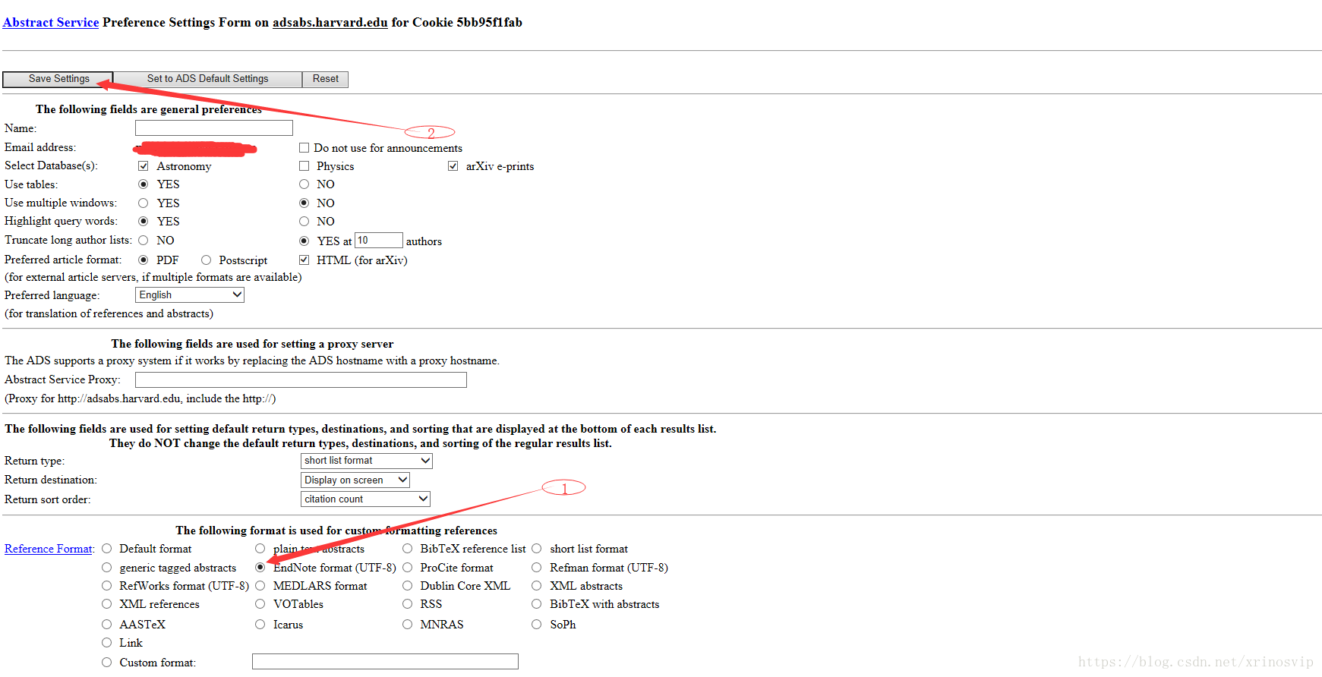
Task: Select RSS format option
Action: (407, 604)
